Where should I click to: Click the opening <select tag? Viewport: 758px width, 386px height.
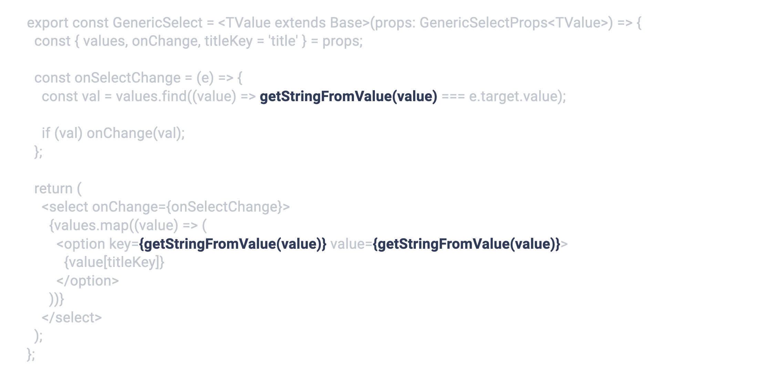65,207
